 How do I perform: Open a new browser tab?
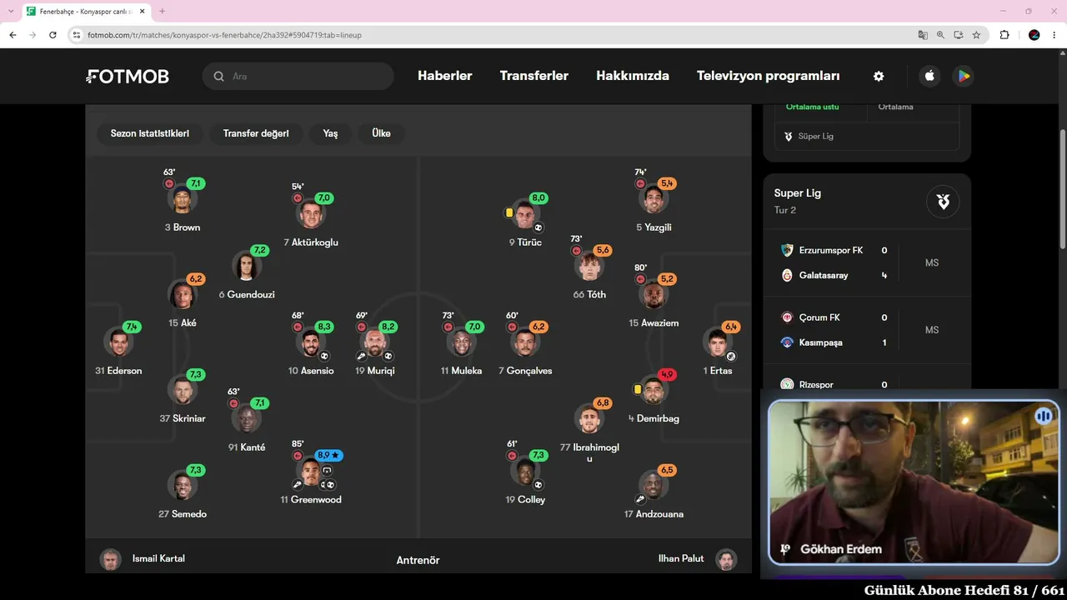(162, 12)
